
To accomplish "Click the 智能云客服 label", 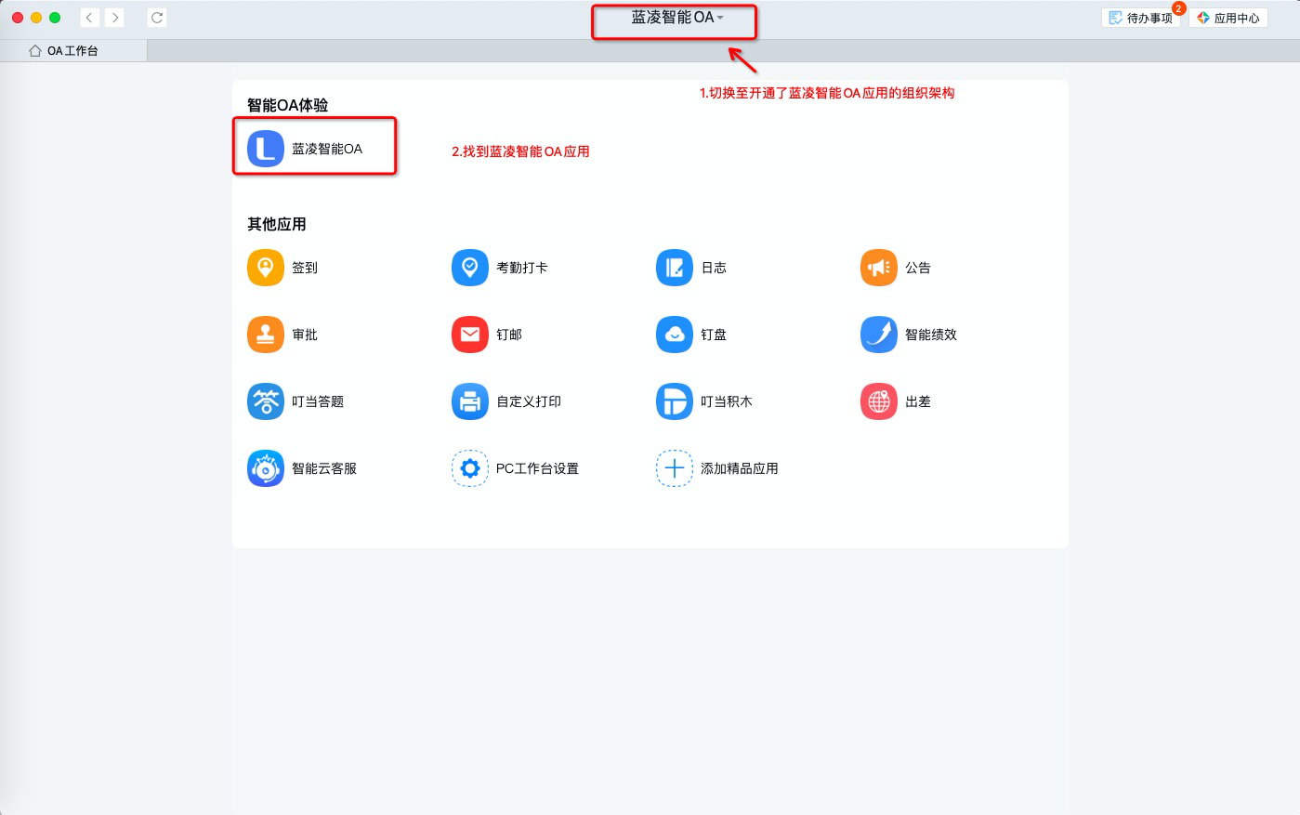I will pyautogui.click(x=324, y=468).
